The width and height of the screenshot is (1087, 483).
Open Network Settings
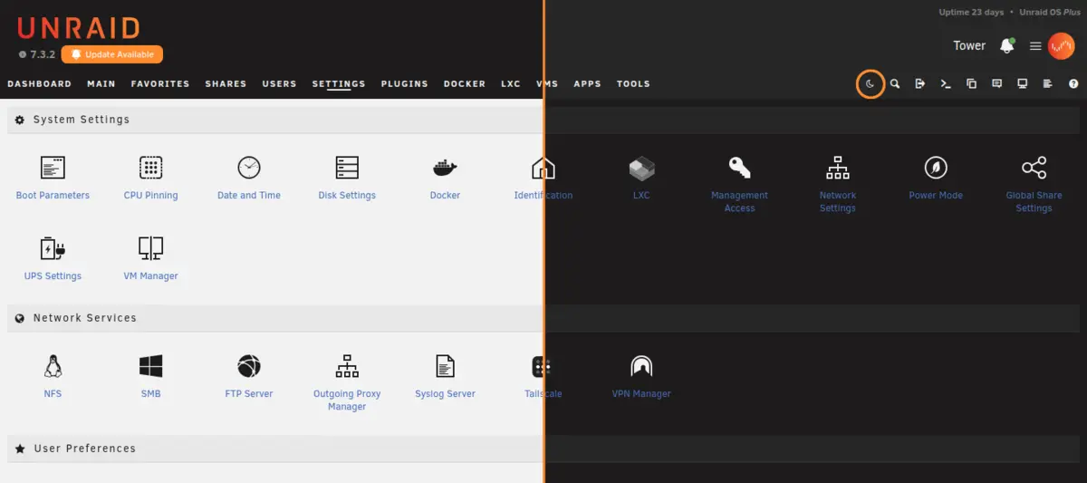tap(838, 185)
